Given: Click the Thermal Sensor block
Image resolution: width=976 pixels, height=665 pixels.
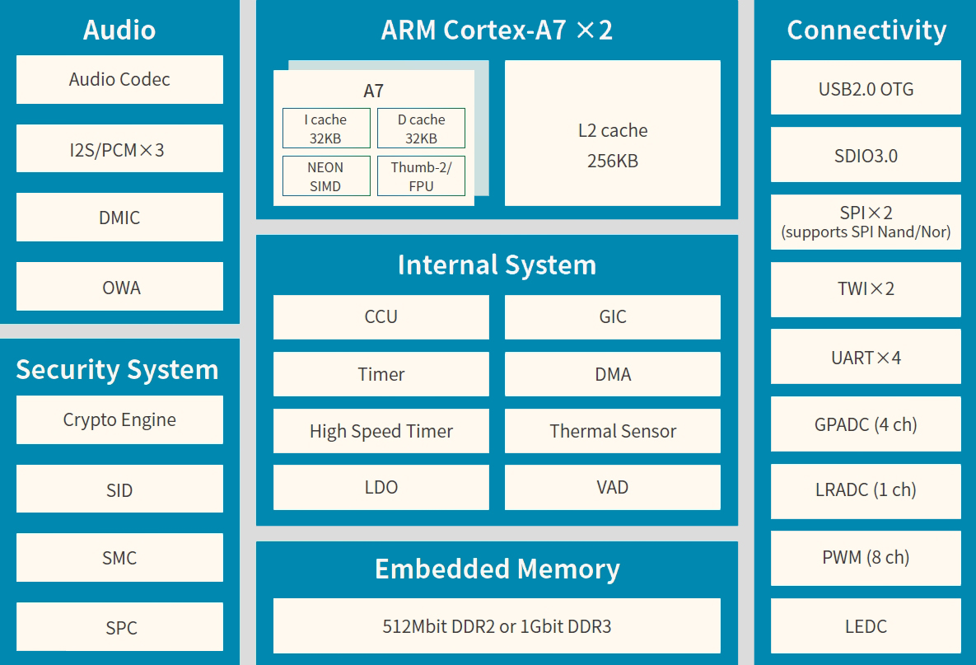Looking at the screenshot, I should (x=612, y=431).
